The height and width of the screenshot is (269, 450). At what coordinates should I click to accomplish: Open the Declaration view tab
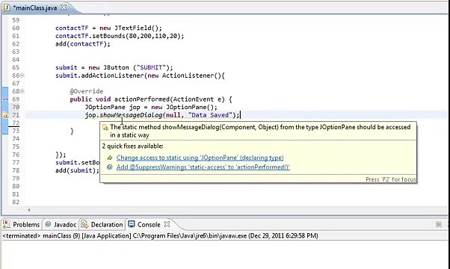pyautogui.click(x=102, y=225)
